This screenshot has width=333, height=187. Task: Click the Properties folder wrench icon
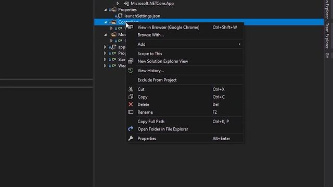point(114,10)
